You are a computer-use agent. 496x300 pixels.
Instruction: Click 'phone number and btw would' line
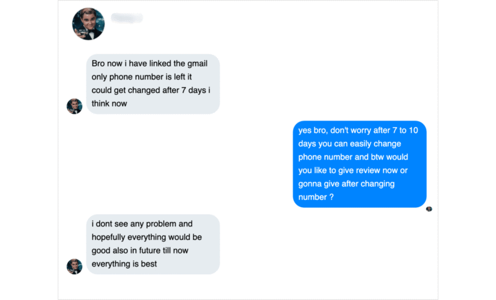click(x=353, y=157)
